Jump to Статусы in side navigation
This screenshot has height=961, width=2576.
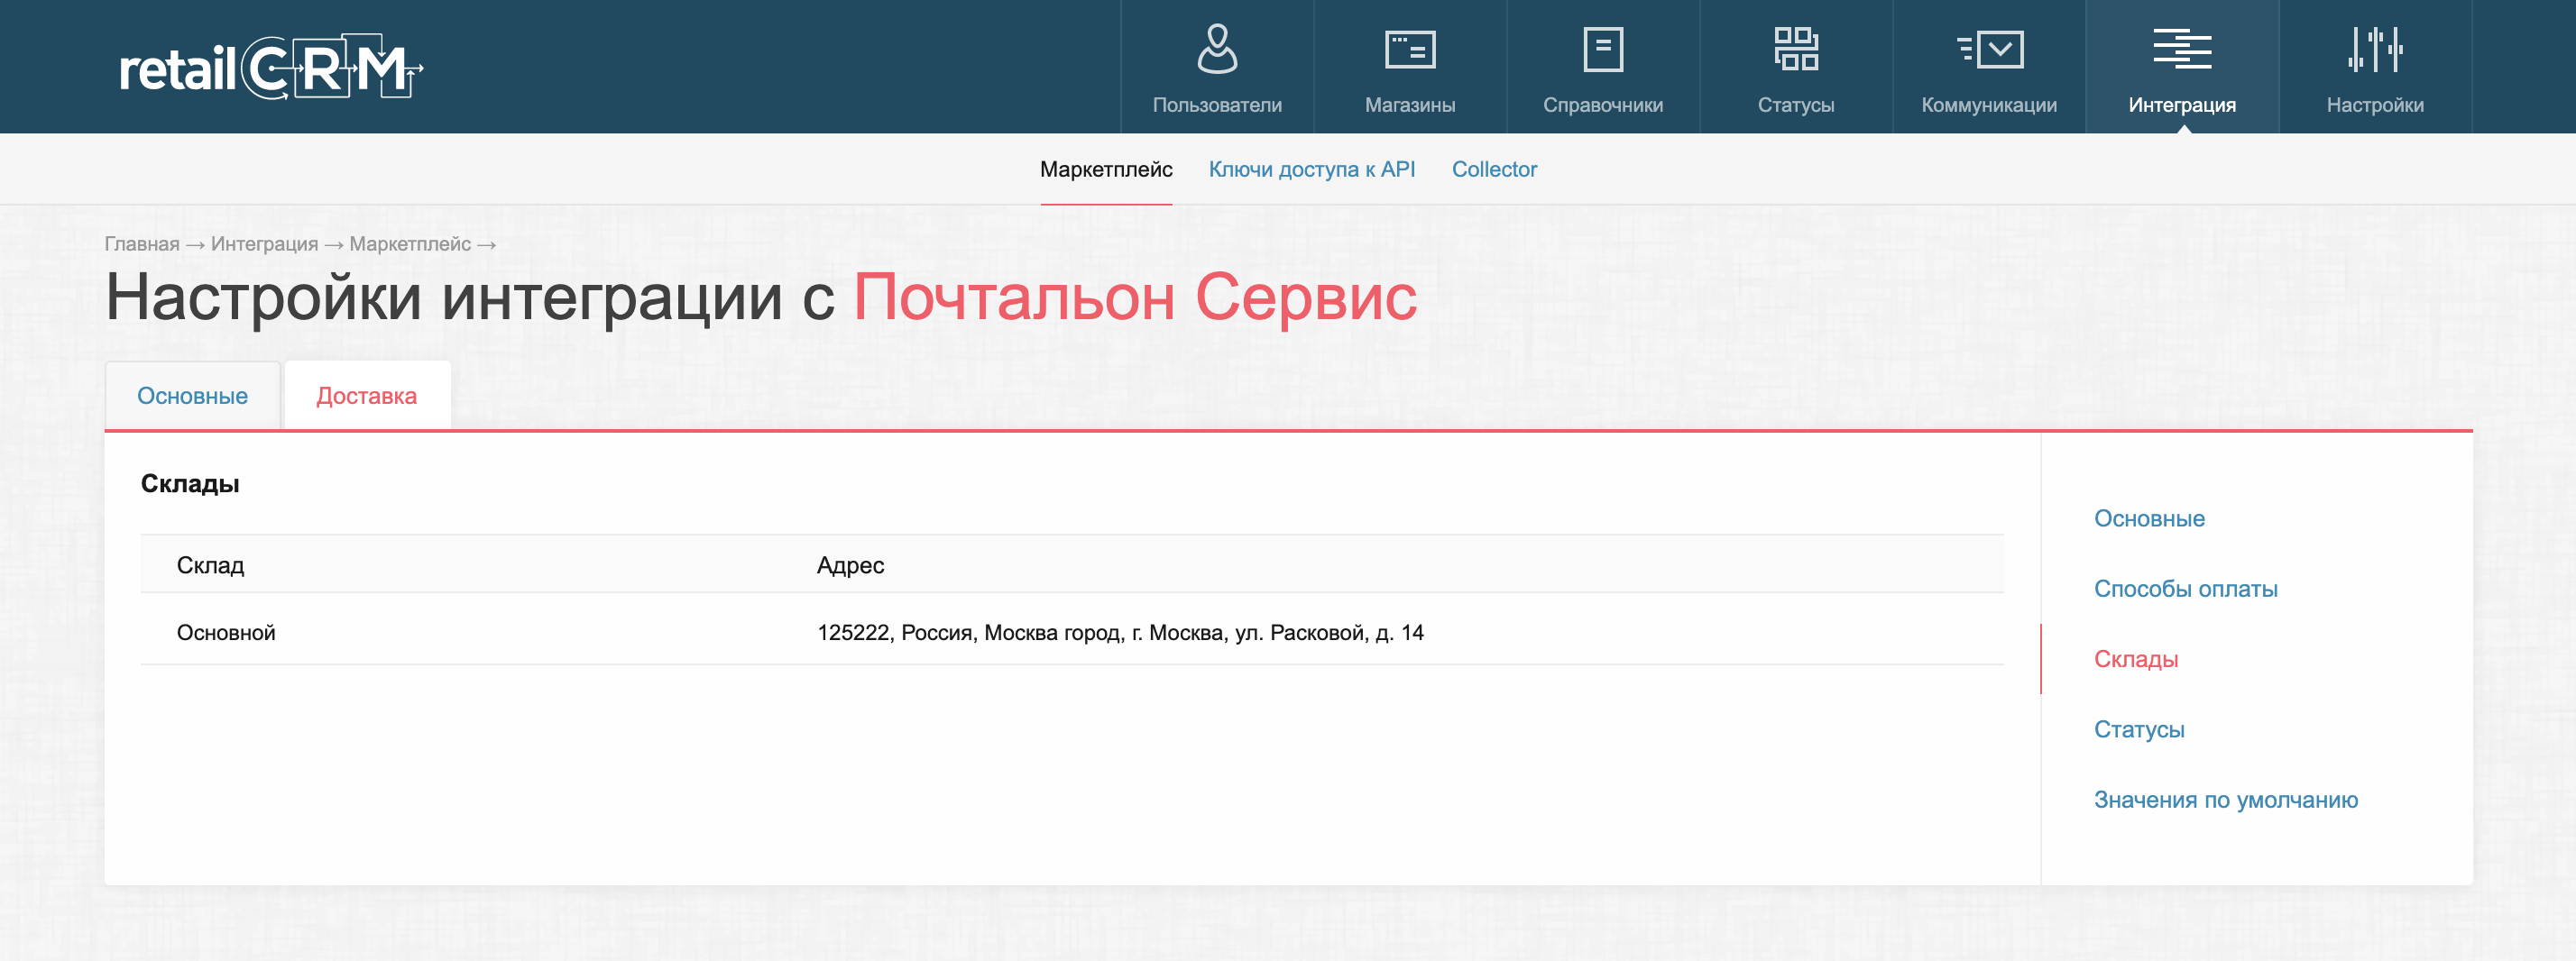point(2139,729)
